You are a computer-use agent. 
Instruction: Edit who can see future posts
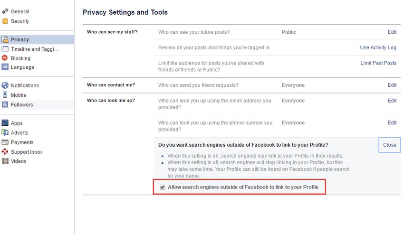pos(392,32)
